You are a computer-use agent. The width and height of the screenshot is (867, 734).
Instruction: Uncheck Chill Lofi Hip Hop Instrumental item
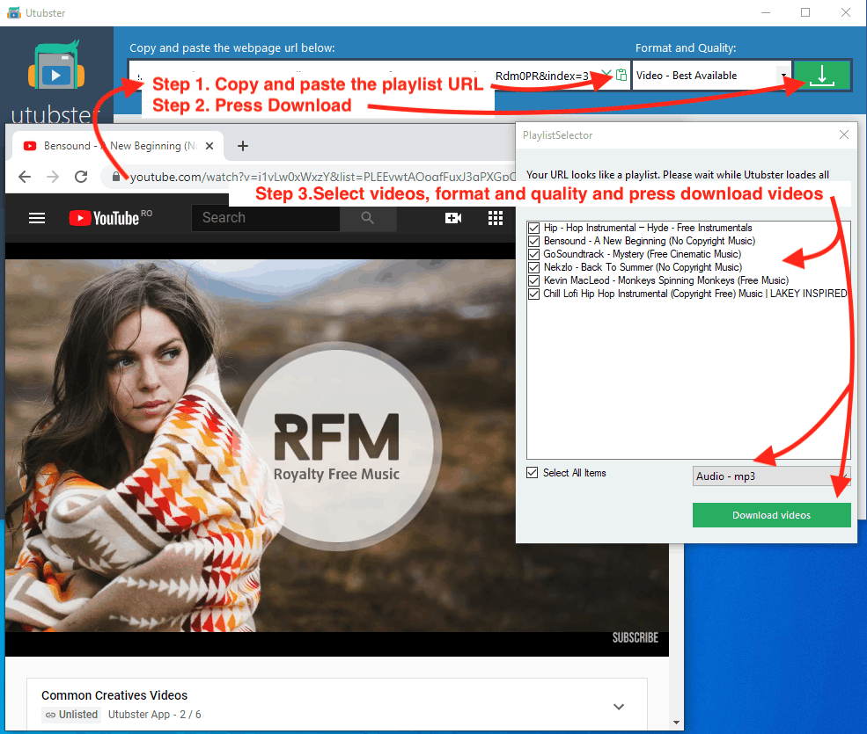click(533, 294)
